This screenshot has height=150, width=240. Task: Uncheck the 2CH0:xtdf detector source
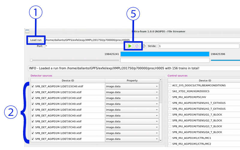33,98
